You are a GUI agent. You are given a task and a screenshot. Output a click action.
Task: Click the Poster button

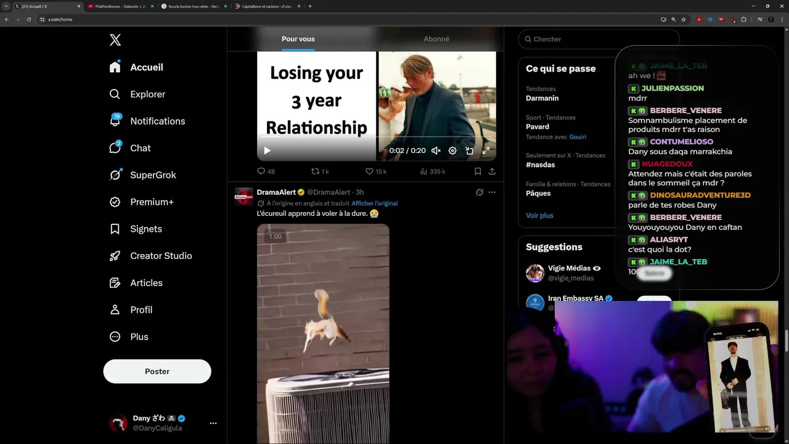(157, 371)
